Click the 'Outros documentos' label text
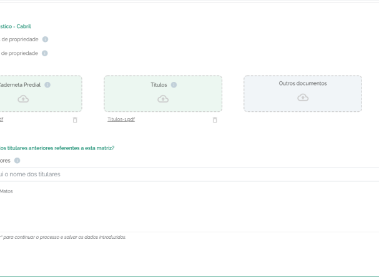The width and height of the screenshot is (379, 277). pyautogui.click(x=303, y=83)
